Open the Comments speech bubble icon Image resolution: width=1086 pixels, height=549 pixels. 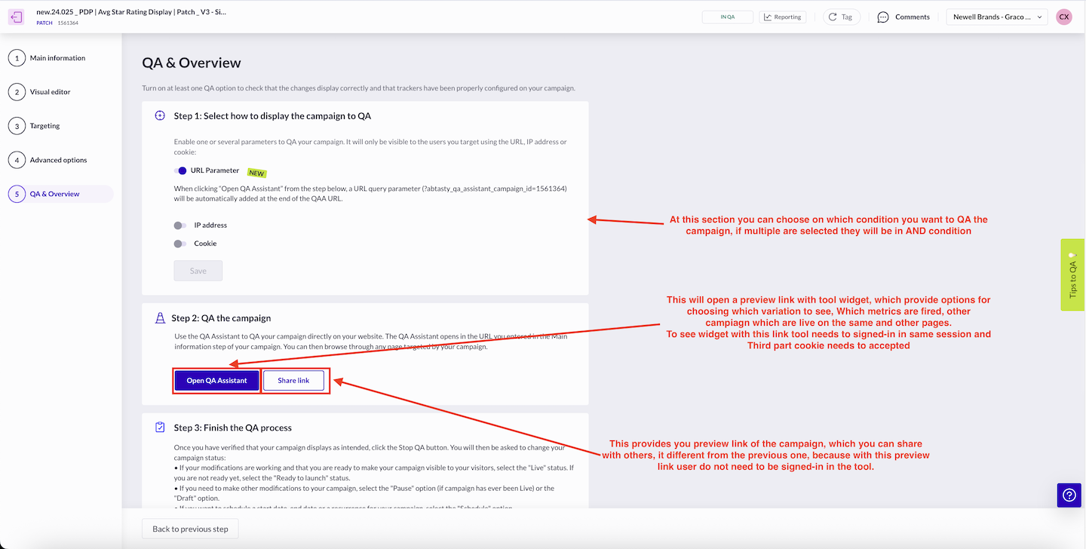(883, 17)
